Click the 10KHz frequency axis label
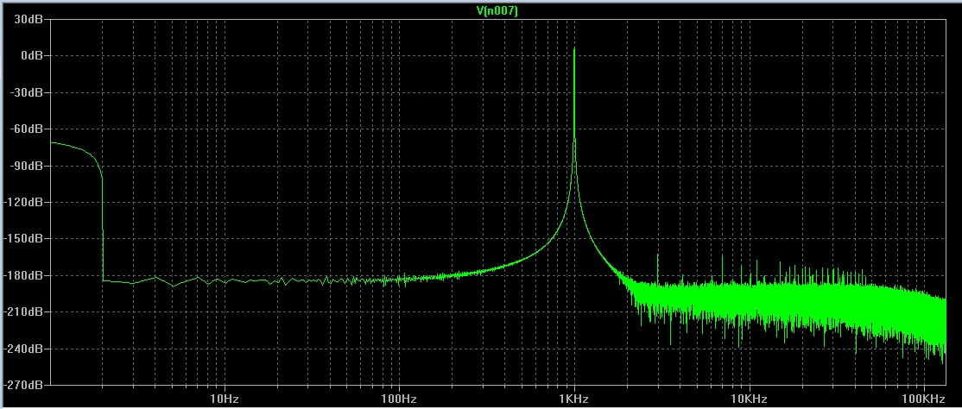The height and width of the screenshot is (409, 962). coord(750,400)
